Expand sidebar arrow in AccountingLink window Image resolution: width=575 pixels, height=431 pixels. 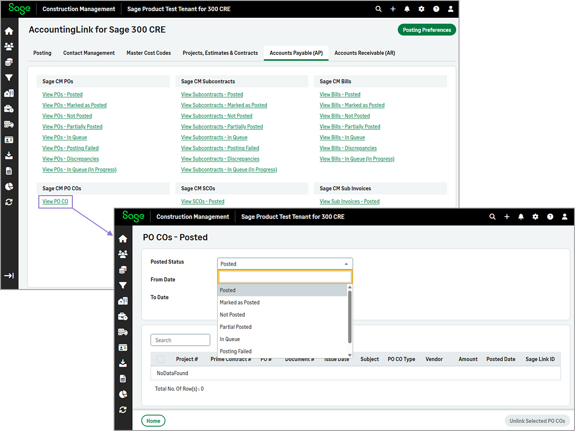tap(9, 276)
